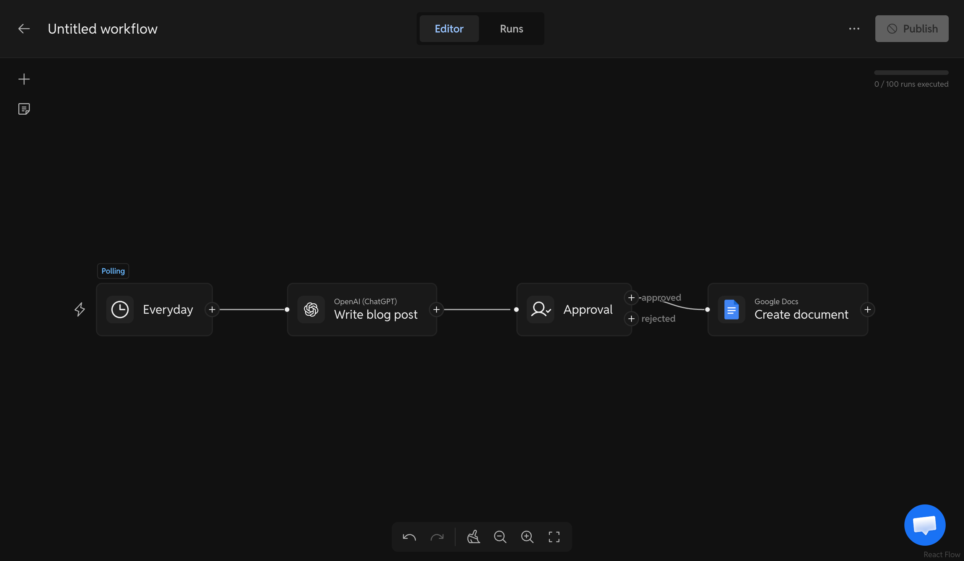
Task: Click plus after Create document node
Action: pyautogui.click(x=867, y=310)
